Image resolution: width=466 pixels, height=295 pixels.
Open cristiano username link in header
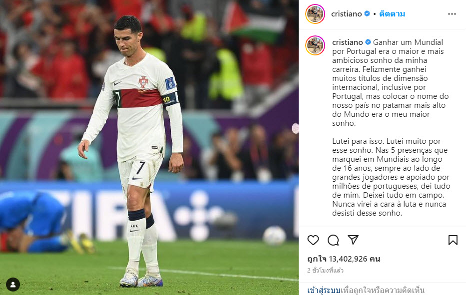click(x=346, y=13)
